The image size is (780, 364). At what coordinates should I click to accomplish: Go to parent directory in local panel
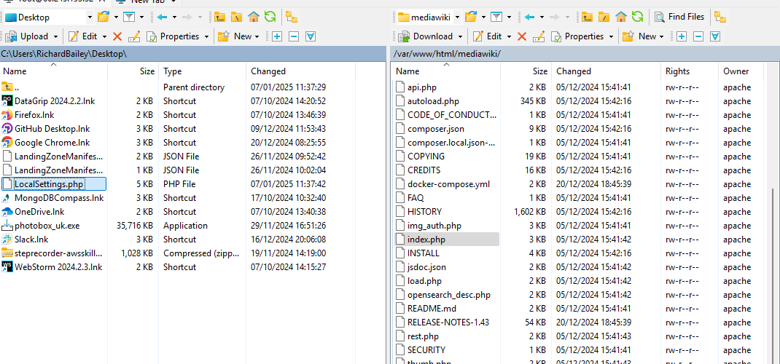point(219,17)
